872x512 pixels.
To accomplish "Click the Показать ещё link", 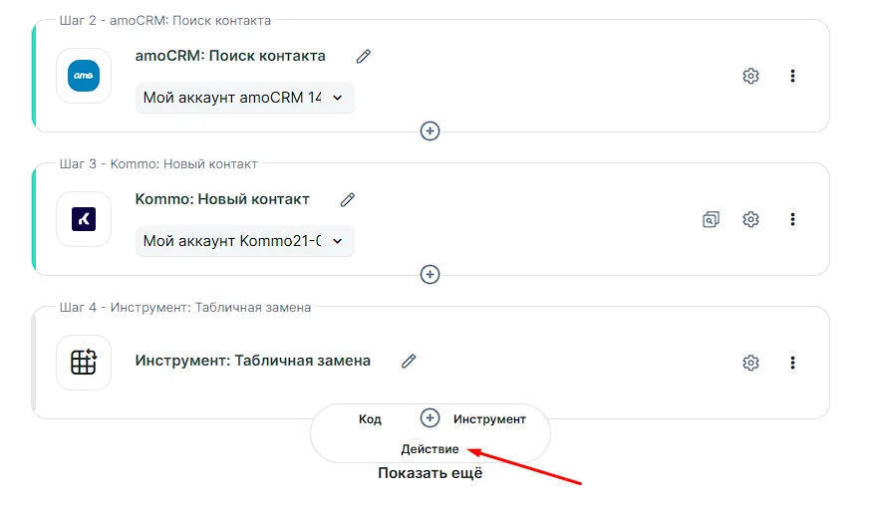I will coord(430,473).
